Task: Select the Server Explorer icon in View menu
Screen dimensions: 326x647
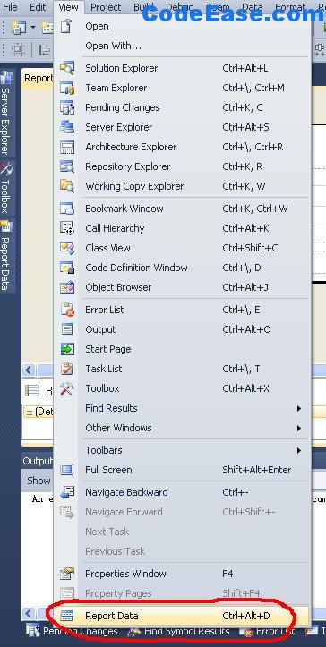Action: tap(67, 127)
